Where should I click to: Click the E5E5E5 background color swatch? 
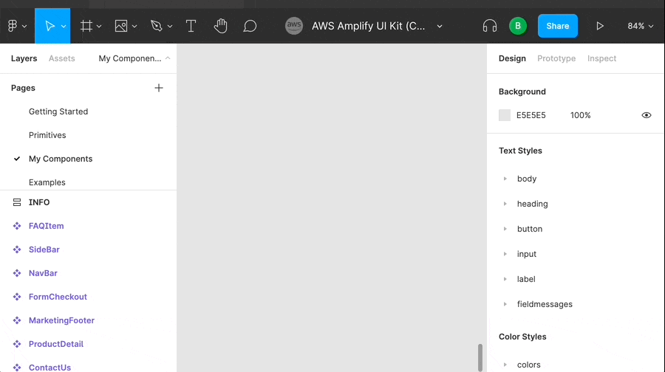pos(505,115)
